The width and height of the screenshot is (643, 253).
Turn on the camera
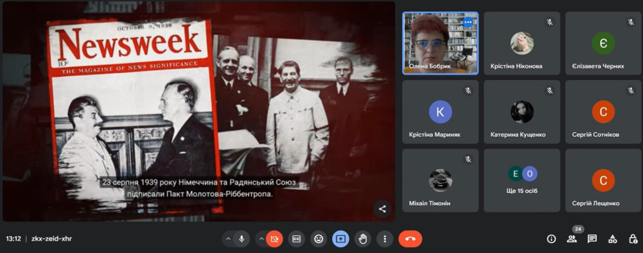[275, 239]
